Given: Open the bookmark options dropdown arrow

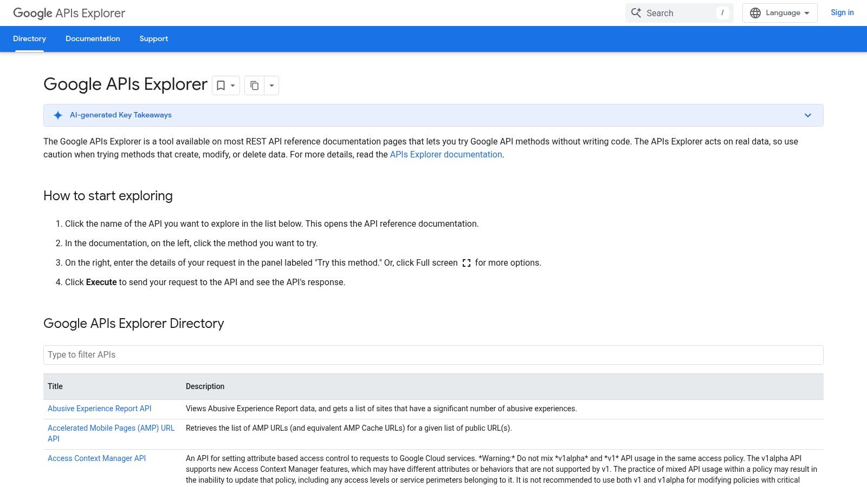Looking at the screenshot, I should tap(232, 85).
